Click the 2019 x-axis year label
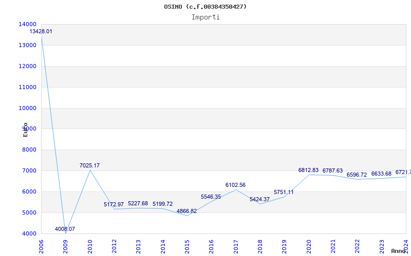The height and width of the screenshot is (256, 411). click(x=284, y=246)
